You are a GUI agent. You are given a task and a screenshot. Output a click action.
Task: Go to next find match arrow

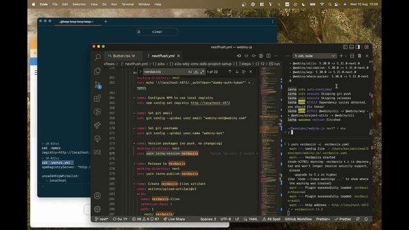[237, 72]
